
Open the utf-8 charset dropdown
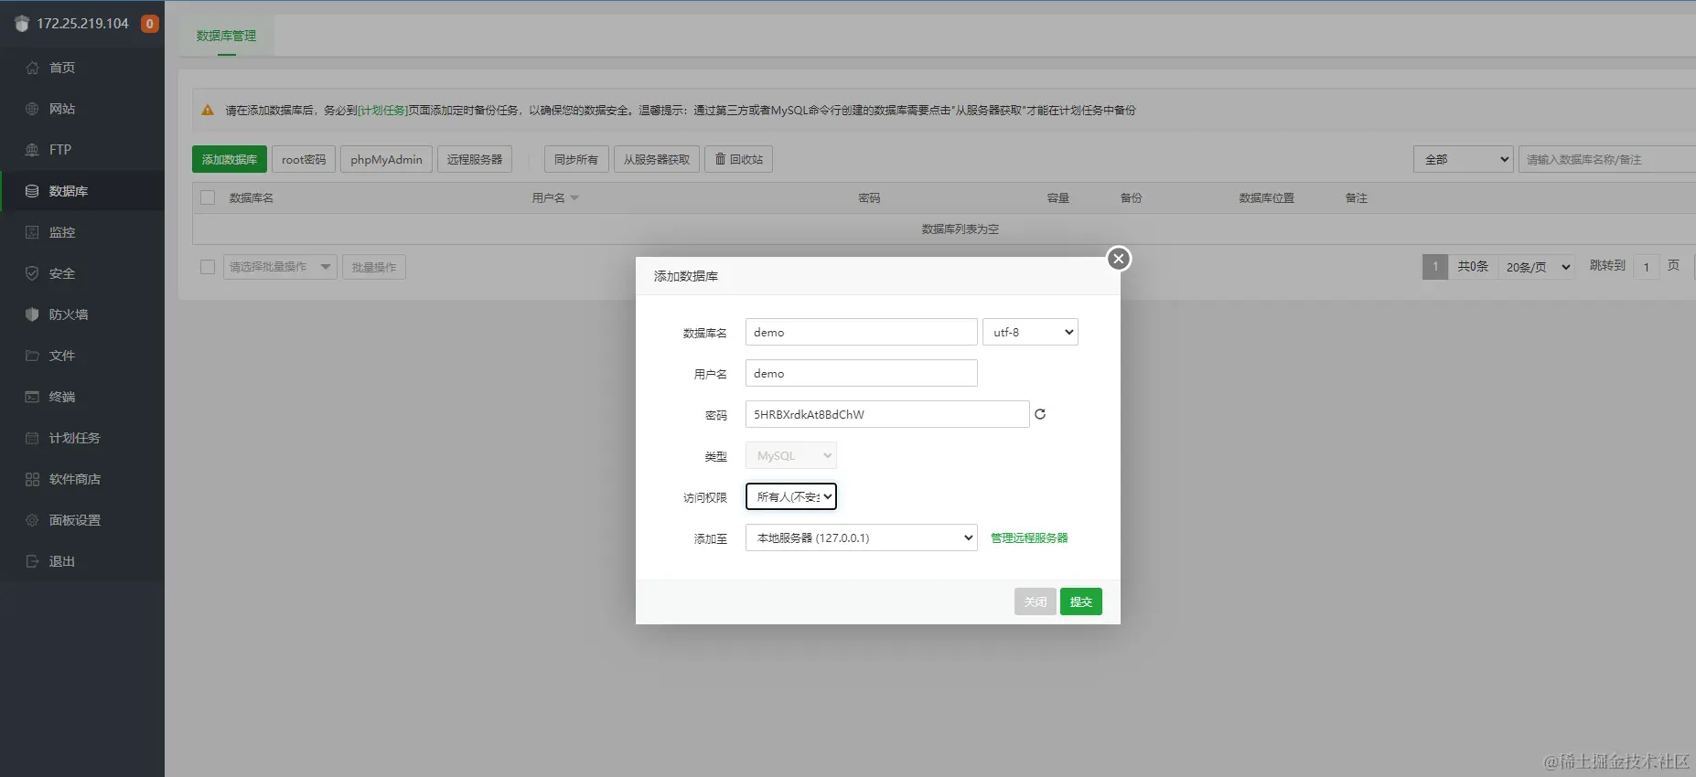point(1030,332)
